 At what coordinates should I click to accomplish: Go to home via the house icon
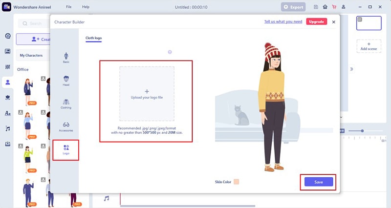click(x=325, y=7)
